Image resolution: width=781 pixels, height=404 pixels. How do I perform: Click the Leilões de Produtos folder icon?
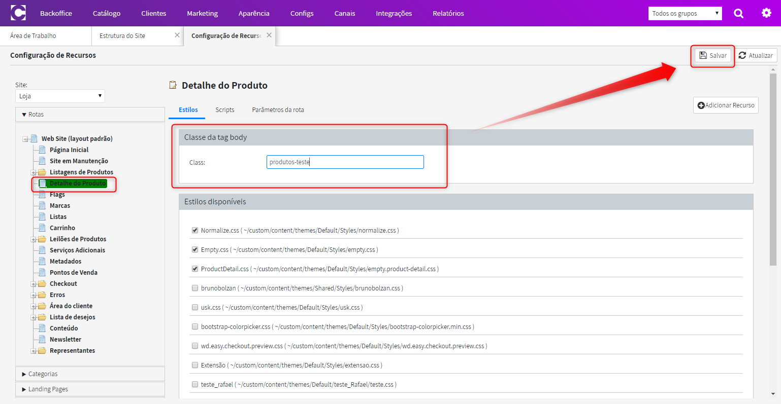point(42,239)
